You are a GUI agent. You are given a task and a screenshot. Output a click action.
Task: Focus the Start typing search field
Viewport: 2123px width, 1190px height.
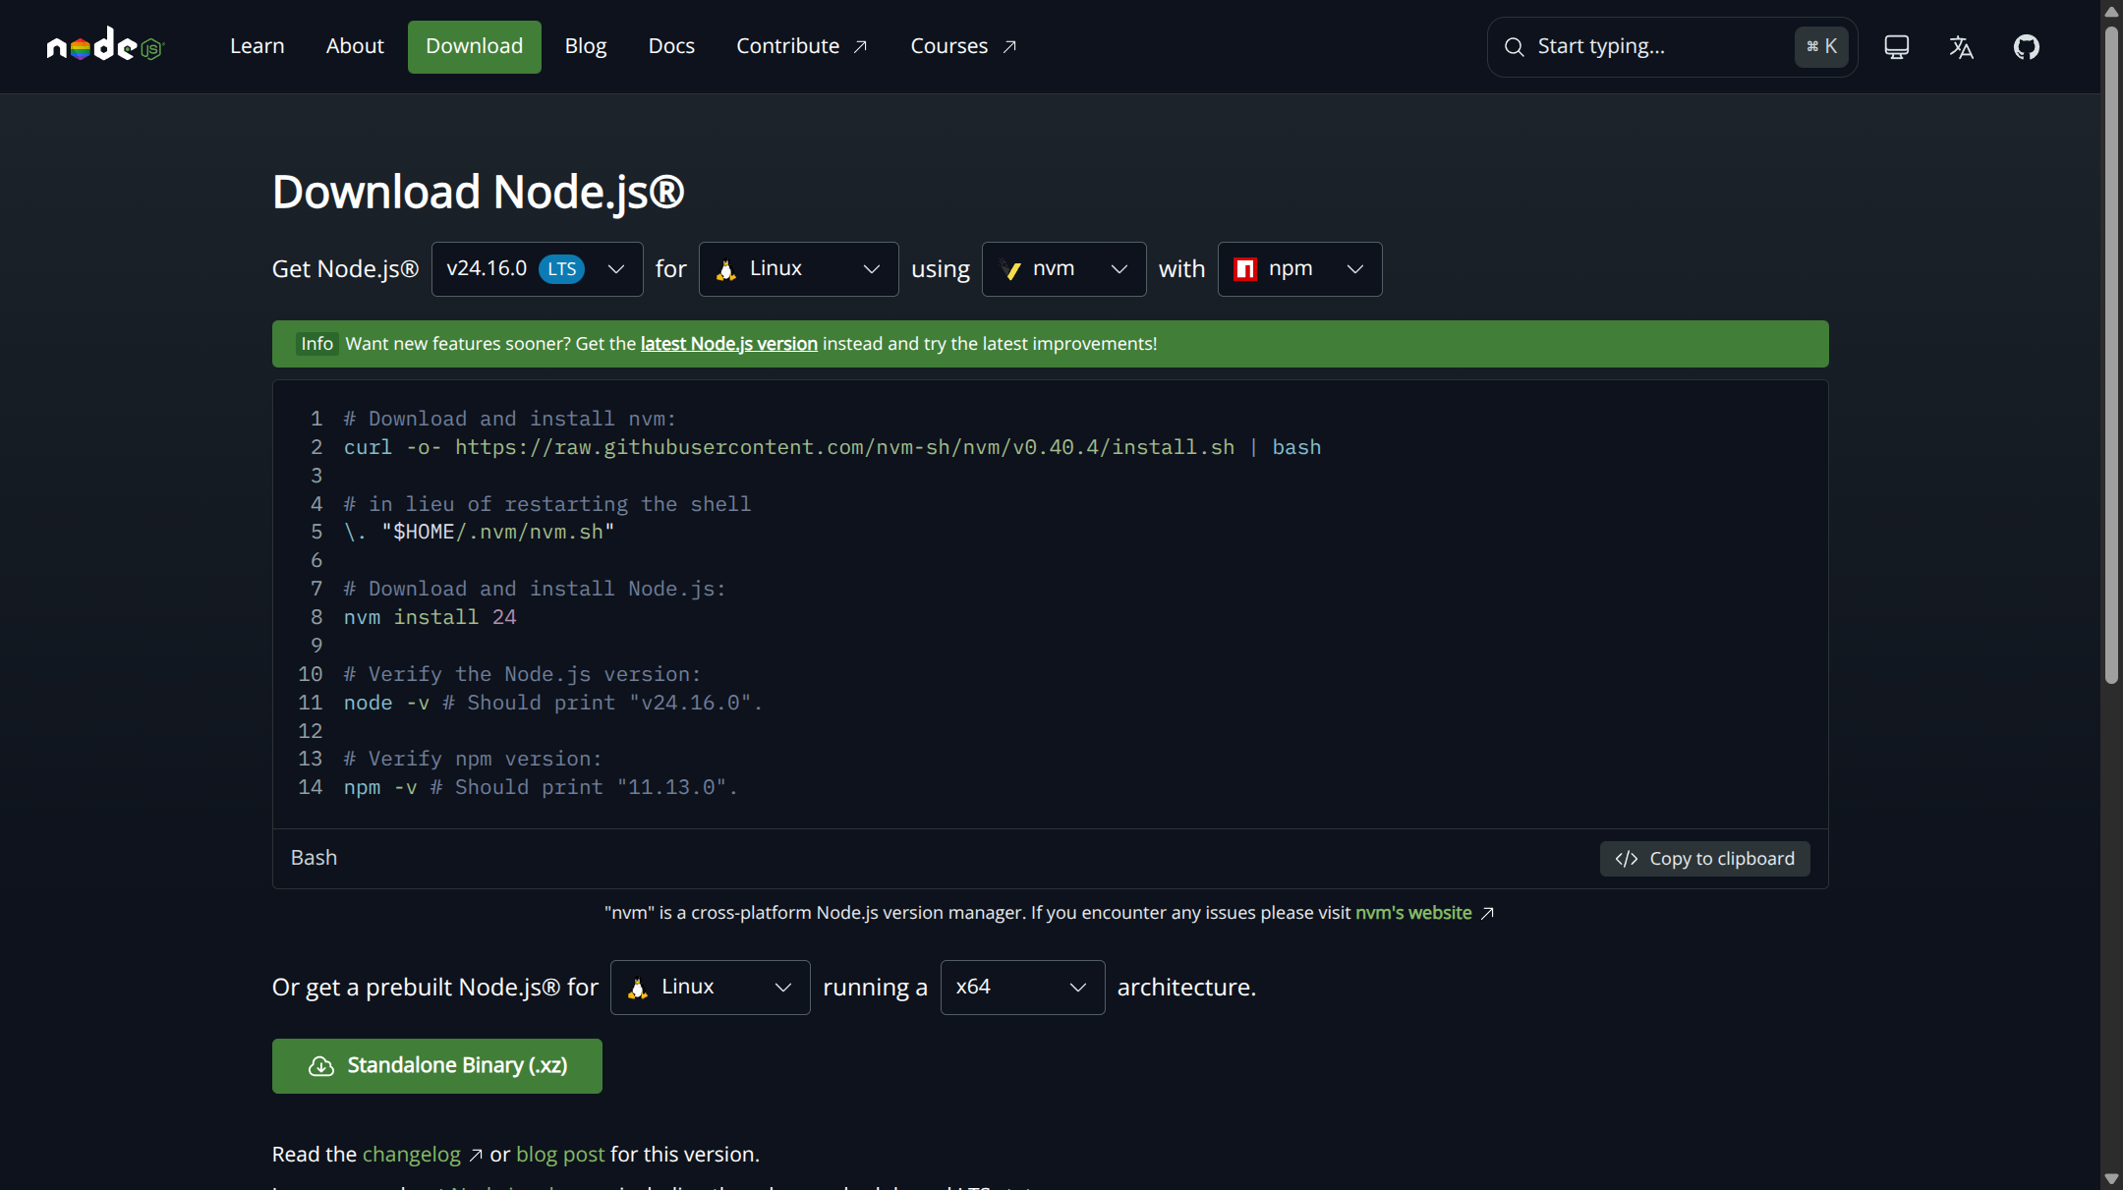coord(1673,47)
